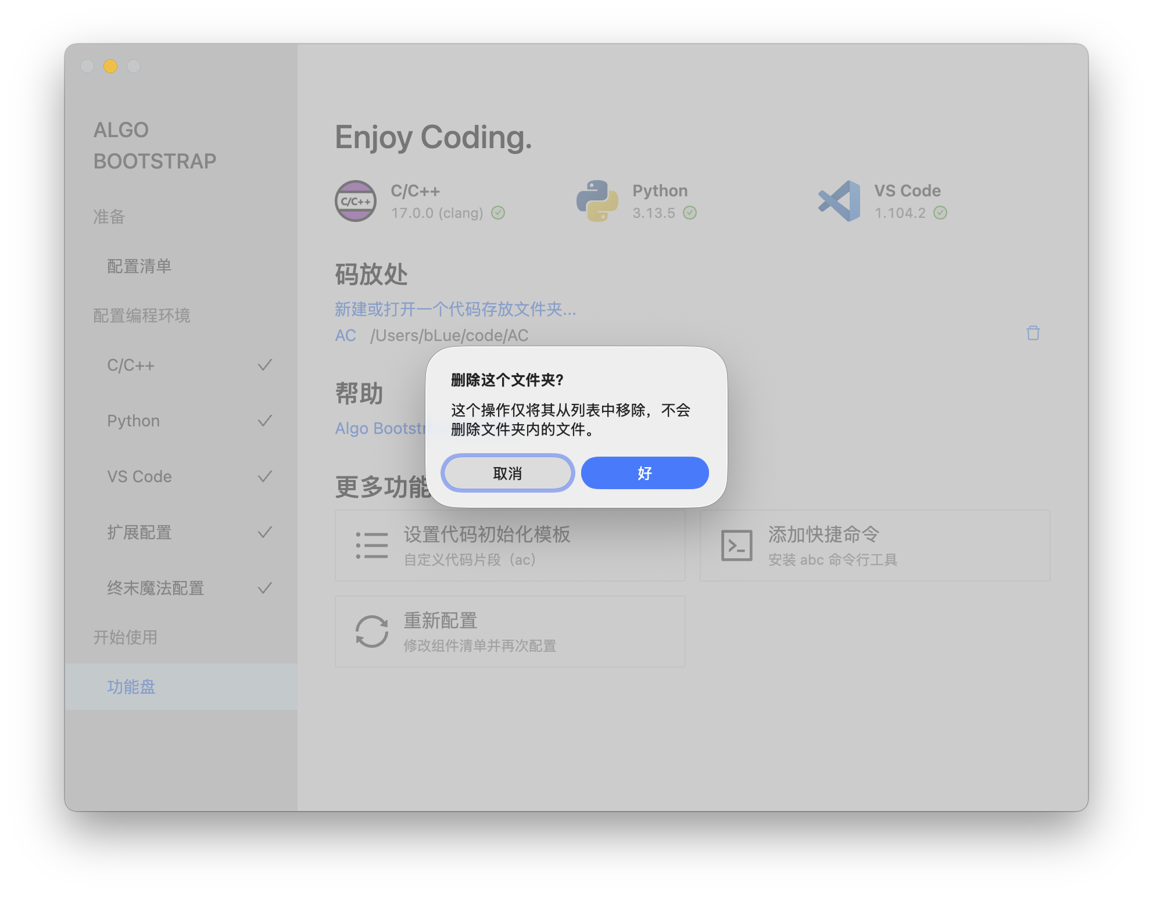The height and width of the screenshot is (897, 1153).
Task: Click green check beside VS Code 1.104.2
Action: click(x=940, y=213)
